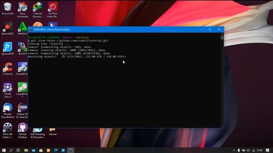The height and width of the screenshot is (153, 273).
Task: Click 'Counting objects: 100%' output line
Action: click(67, 50)
